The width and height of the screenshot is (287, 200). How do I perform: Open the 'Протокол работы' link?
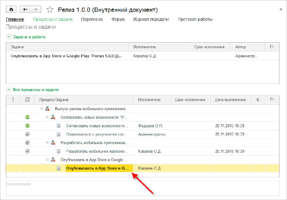[195, 19]
